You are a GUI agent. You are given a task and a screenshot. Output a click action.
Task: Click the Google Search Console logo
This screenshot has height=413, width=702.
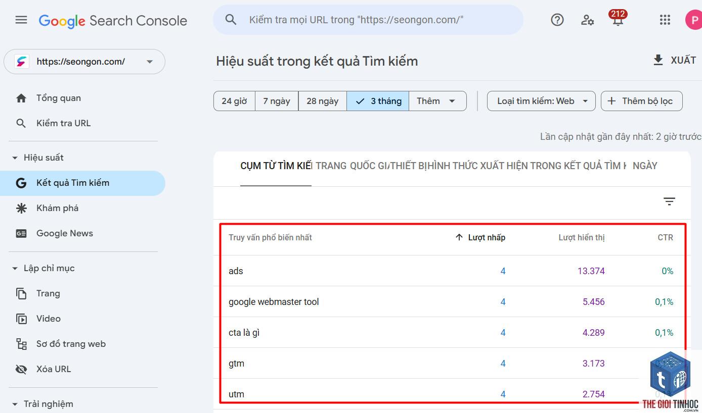pos(113,21)
